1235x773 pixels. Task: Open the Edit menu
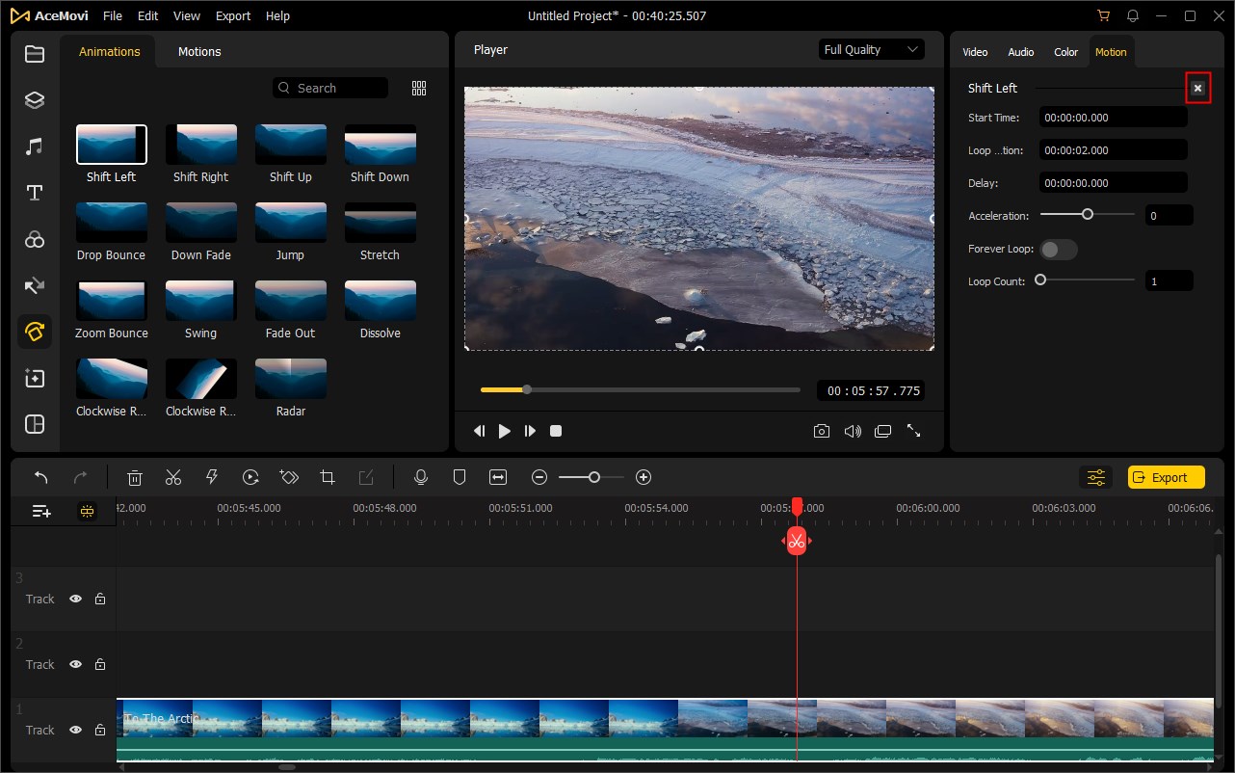[147, 16]
